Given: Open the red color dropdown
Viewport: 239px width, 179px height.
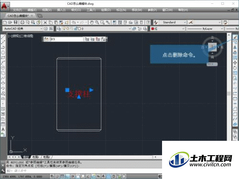Looking at the screenshot, I should click(183, 29).
